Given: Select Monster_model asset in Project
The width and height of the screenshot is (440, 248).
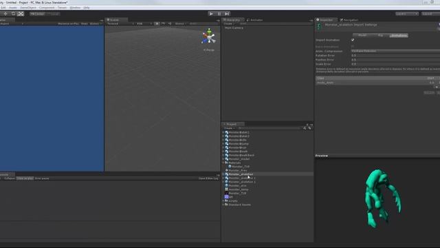Looking at the screenshot, I should [239, 159].
